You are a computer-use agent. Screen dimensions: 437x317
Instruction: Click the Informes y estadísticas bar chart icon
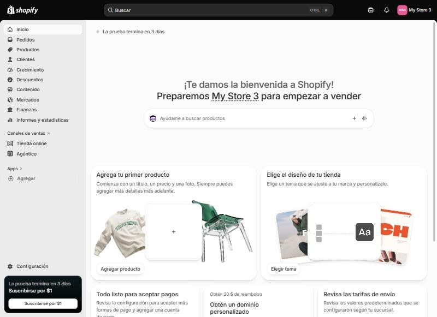(x=10, y=120)
